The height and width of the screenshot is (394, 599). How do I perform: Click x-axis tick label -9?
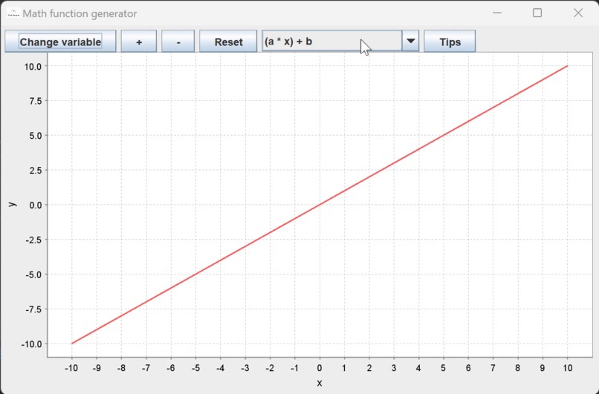[x=97, y=368]
